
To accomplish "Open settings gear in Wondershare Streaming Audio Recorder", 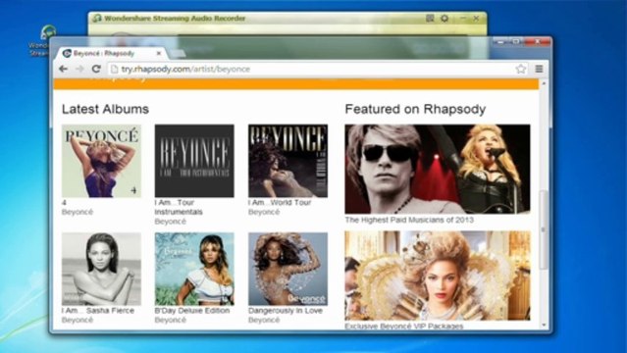I will (x=444, y=18).
